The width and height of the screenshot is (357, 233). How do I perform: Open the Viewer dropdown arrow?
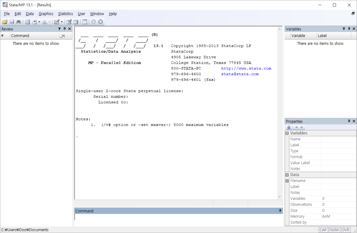point(39,22)
